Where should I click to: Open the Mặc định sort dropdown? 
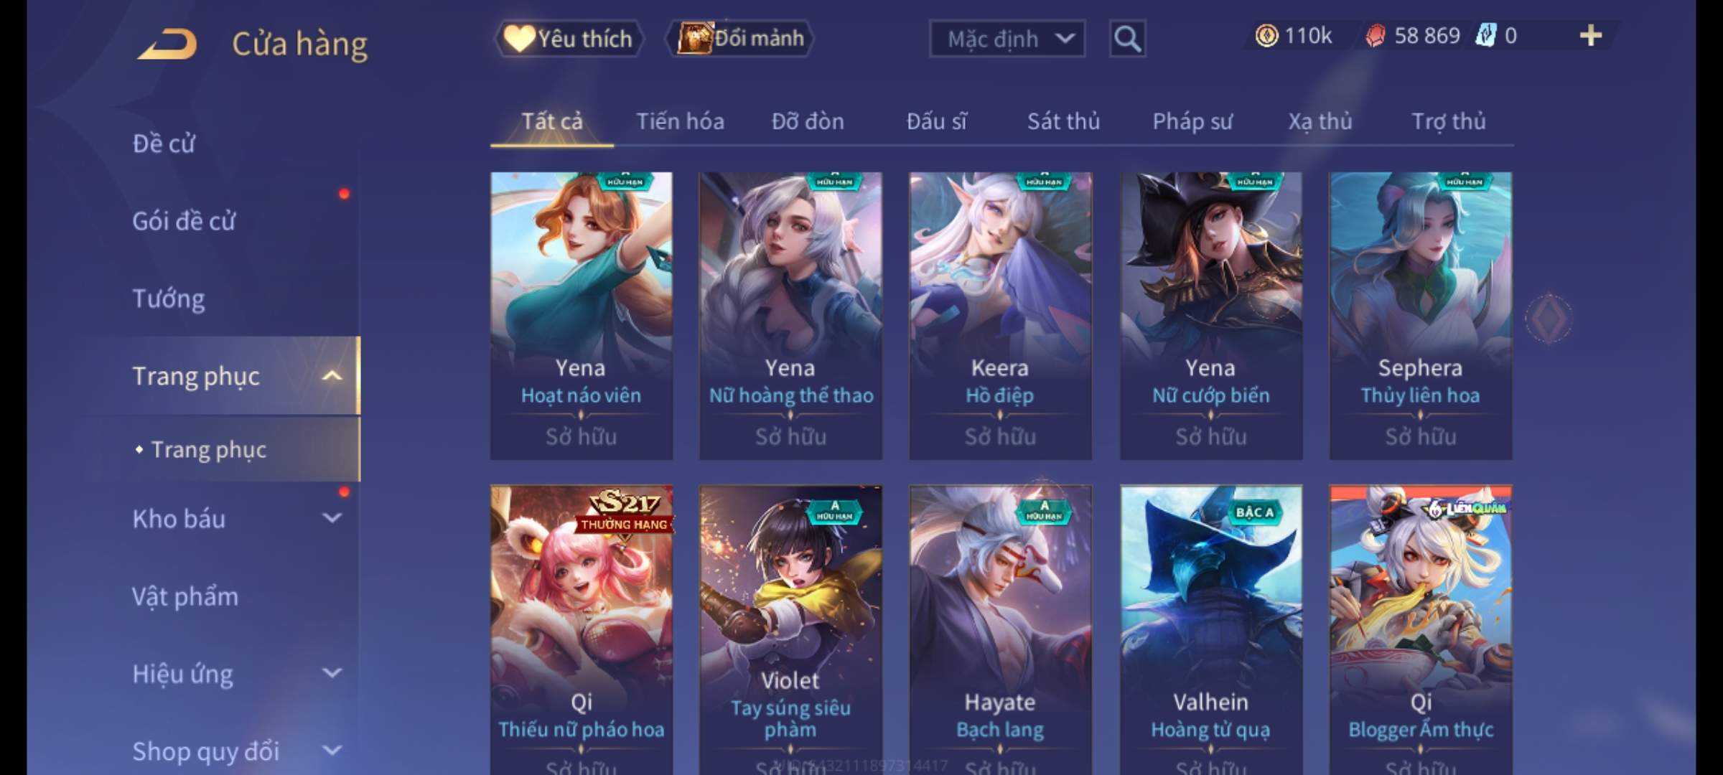tap(1007, 39)
